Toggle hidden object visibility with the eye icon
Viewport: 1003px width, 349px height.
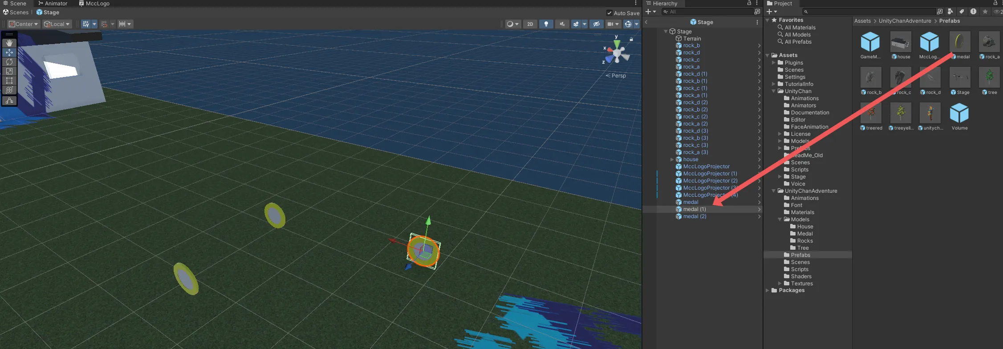click(597, 24)
